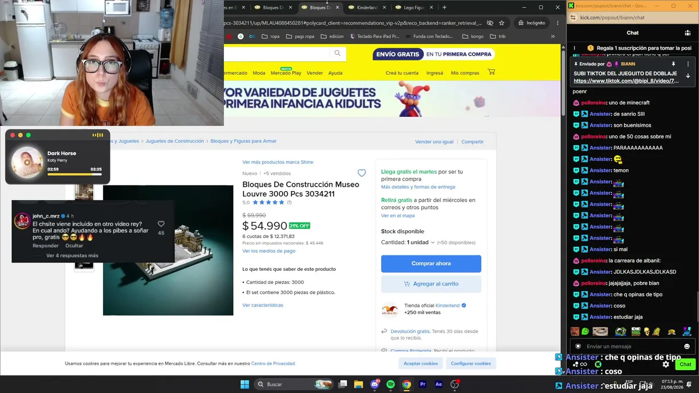Click 'Vender uno igual'
The width and height of the screenshot is (699, 393).
tap(434, 142)
